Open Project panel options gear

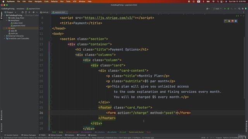pyautogui.click(x=33, y=12)
